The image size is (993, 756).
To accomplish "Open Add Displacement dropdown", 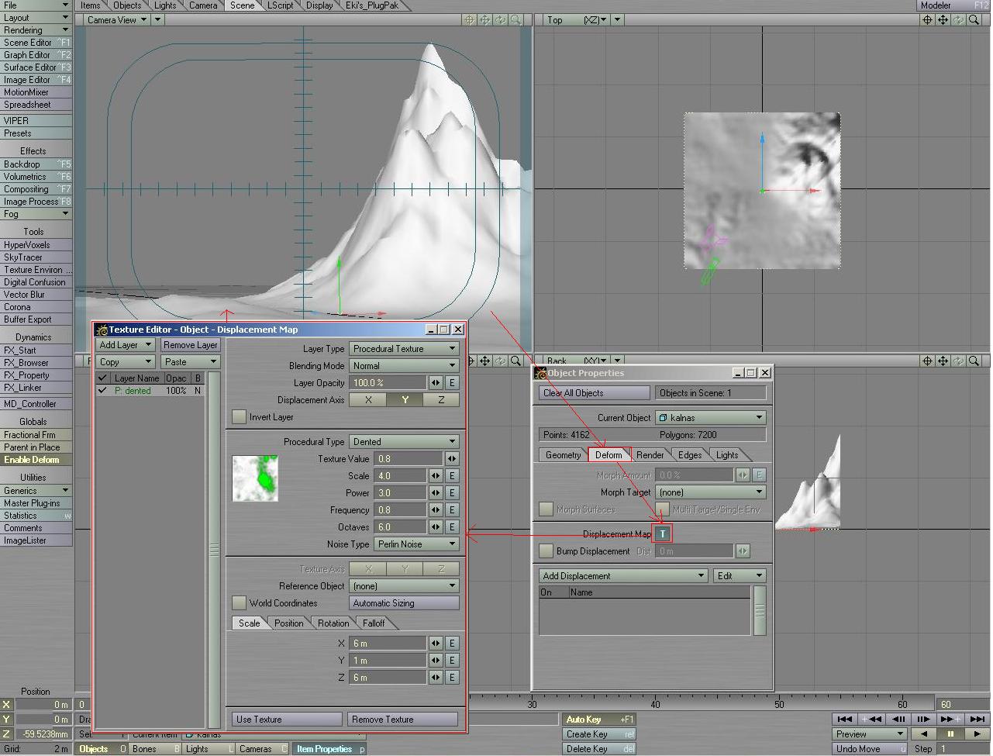I will [624, 576].
